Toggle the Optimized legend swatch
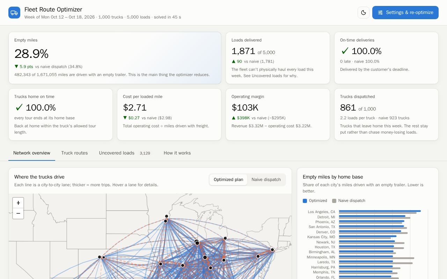Screen dimensions: 447x279 coord(305,201)
